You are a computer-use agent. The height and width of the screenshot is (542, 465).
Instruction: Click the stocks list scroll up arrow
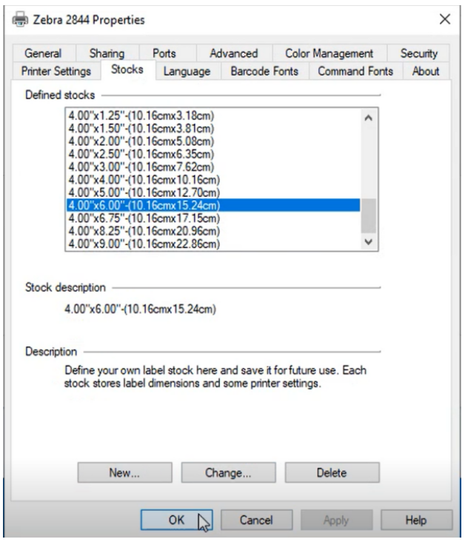[369, 118]
